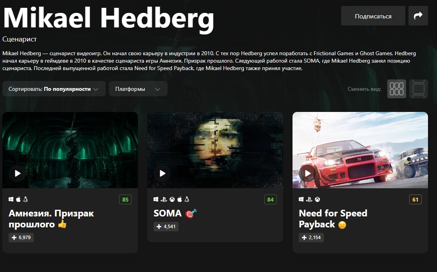The image size is (437, 272).
Task: Add Need for Speed Payback via 2,154 button
Action: click(x=311, y=238)
